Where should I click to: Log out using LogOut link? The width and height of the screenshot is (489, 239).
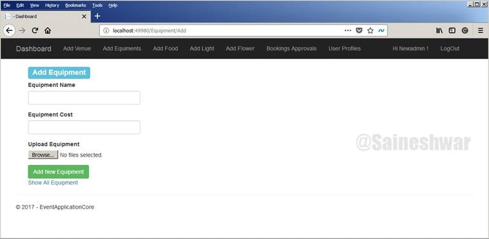click(x=450, y=49)
